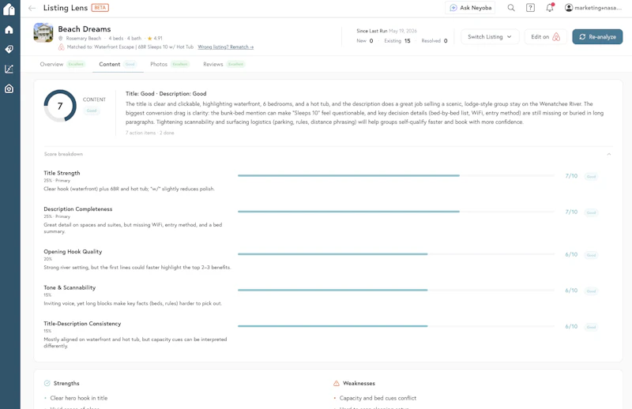The height and width of the screenshot is (409, 632).
Task: Click the Existing 15 counter
Action: (397, 41)
